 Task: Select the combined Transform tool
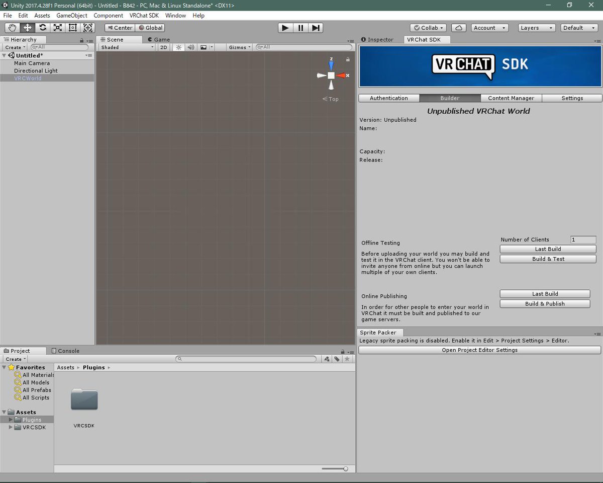tap(88, 28)
